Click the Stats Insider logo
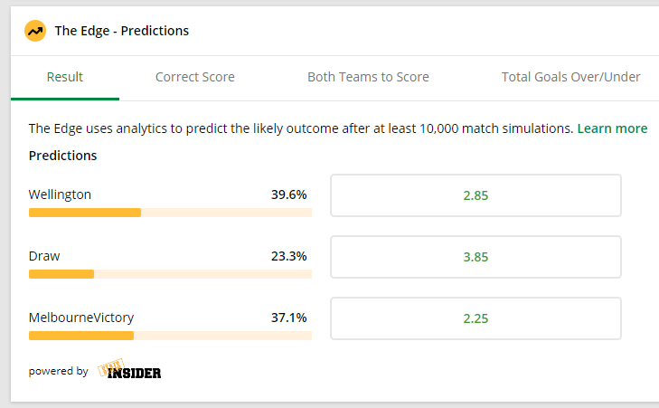 129,369
